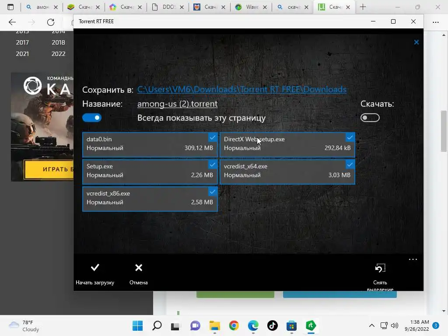Open File Explorer from the taskbar
The image size is (448, 336).
pos(214,325)
